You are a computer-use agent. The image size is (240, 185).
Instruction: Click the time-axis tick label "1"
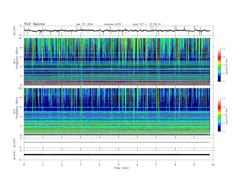pyautogui.click(x=43, y=165)
